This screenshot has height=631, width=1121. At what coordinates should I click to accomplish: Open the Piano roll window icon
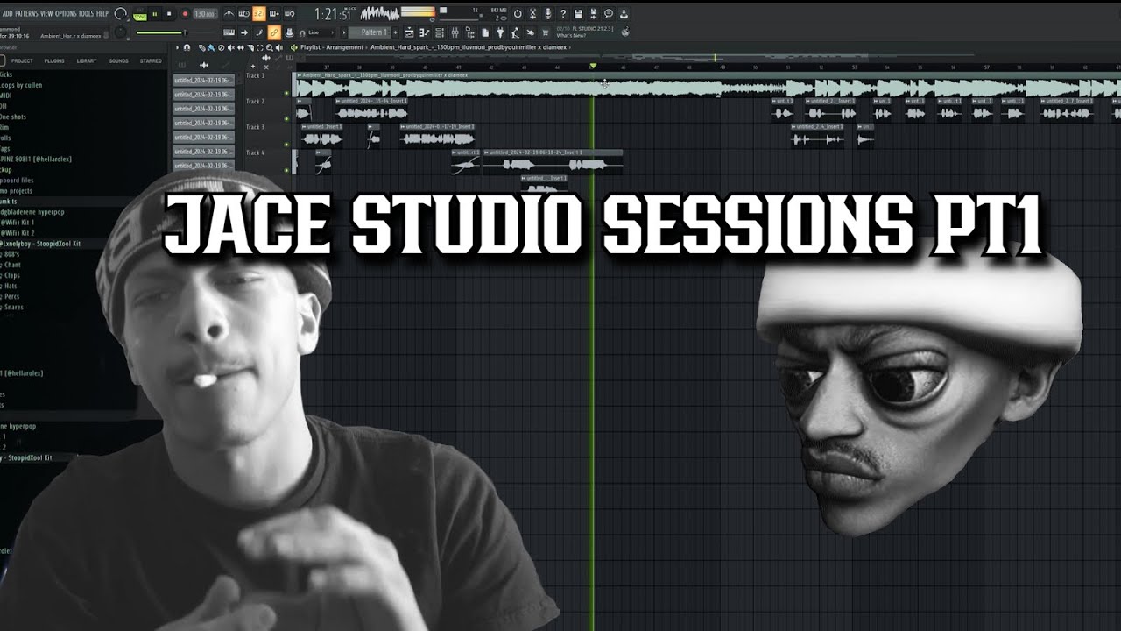point(424,32)
